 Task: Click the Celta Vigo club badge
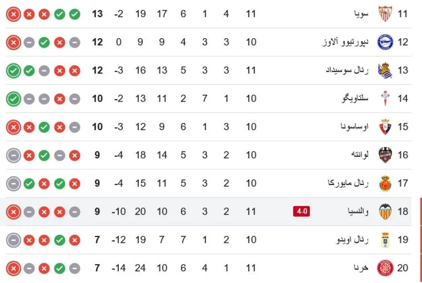click(385, 98)
